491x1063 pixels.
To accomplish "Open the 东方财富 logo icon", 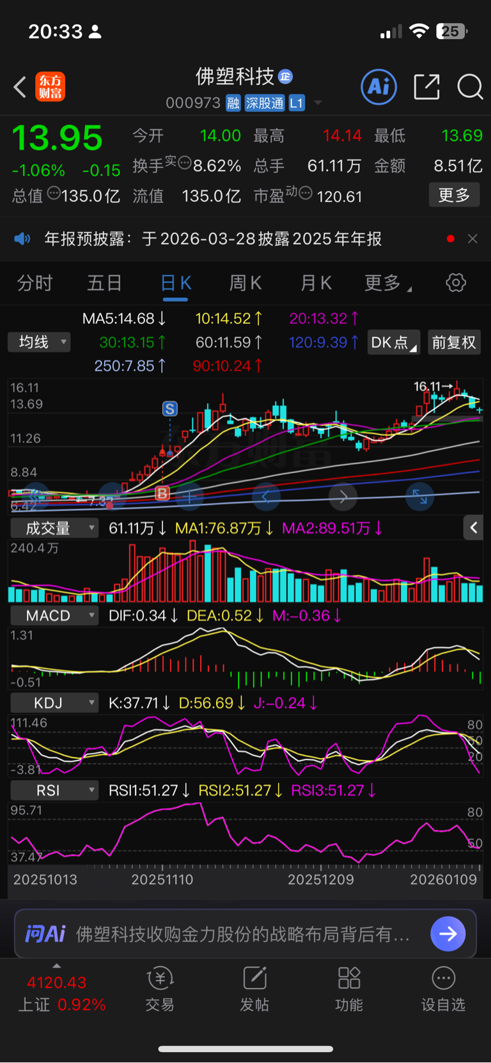I will [x=50, y=87].
